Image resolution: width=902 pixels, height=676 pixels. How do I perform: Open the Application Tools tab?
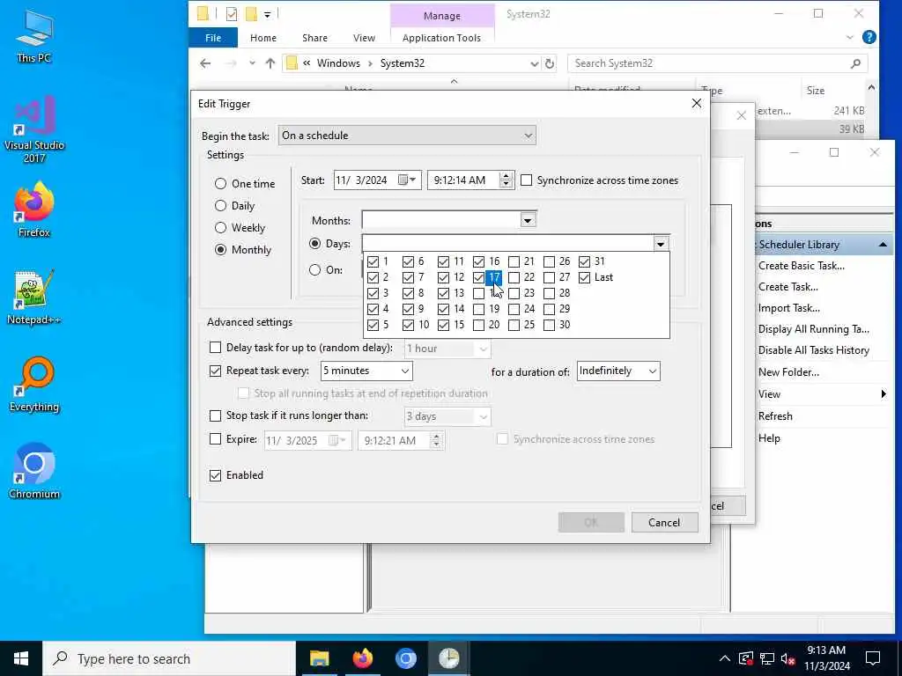pyautogui.click(x=441, y=38)
